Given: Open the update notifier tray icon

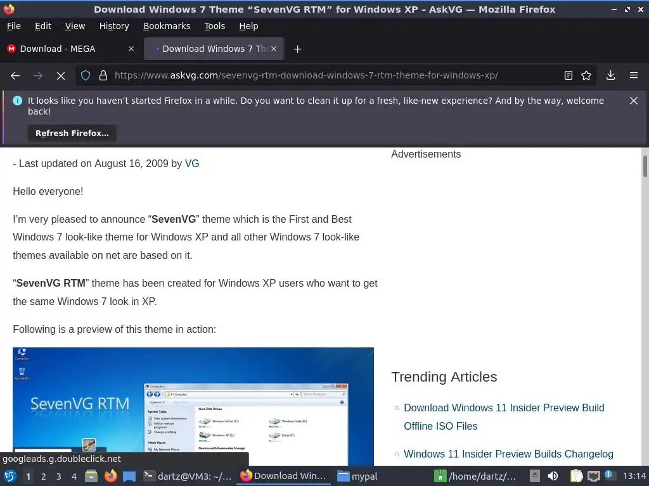Looking at the screenshot, I should [610, 476].
